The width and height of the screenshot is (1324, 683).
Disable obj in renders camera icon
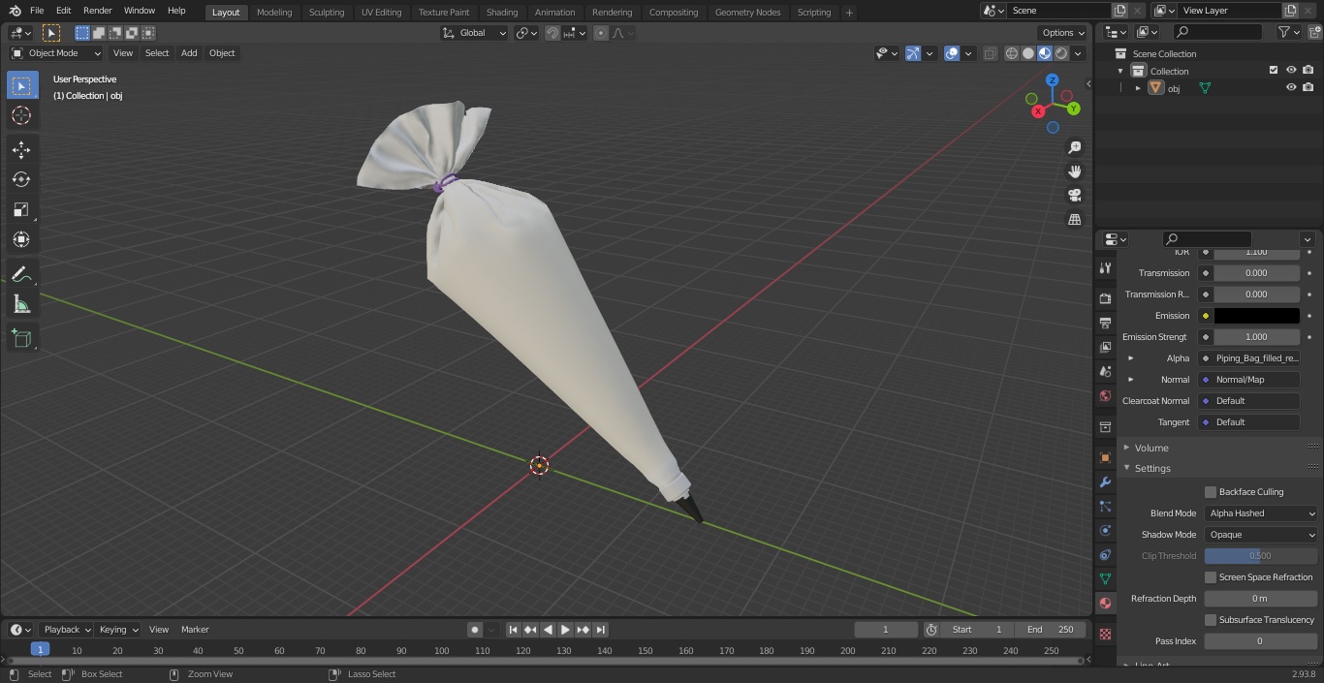coord(1308,88)
